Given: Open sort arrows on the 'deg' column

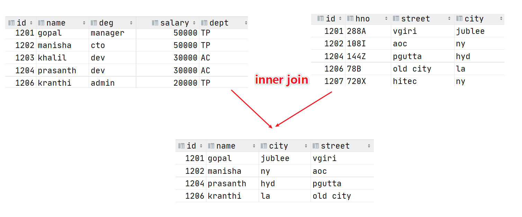Looking at the screenshot, I should (131, 23).
